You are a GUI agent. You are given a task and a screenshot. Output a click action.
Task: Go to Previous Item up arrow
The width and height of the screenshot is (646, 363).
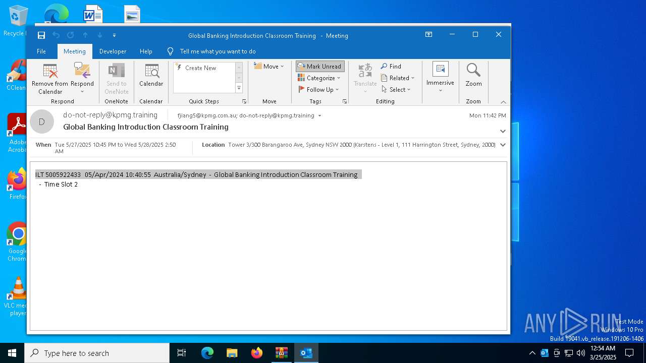pos(85,35)
